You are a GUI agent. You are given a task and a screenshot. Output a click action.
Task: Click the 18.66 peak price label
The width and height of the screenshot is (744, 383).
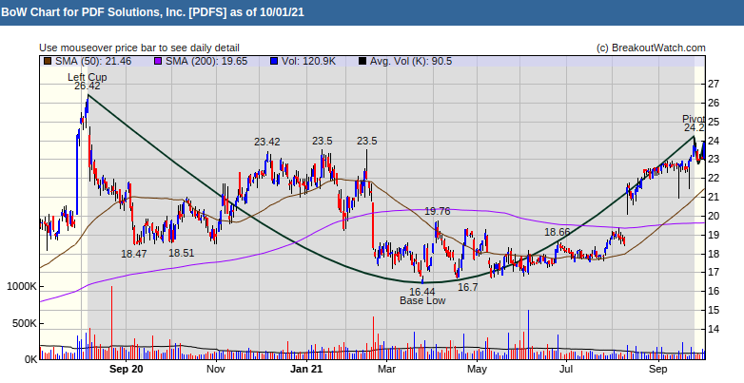tap(558, 232)
